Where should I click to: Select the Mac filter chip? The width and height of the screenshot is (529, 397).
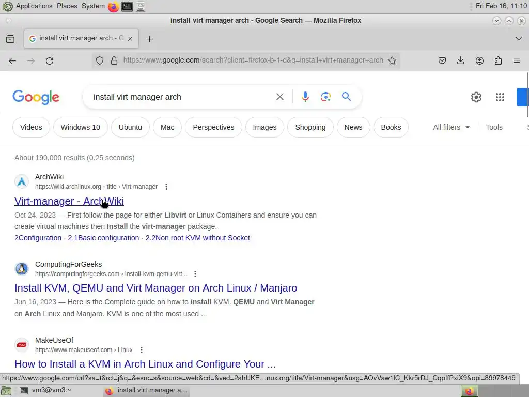click(x=167, y=127)
